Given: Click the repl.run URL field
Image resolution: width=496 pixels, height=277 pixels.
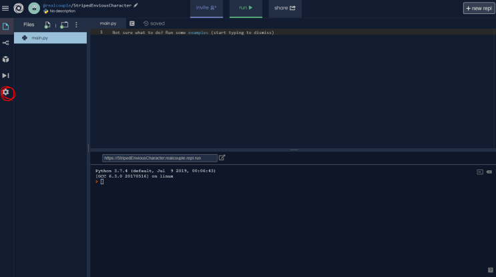Looking at the screenshot, I should pos(160,158).
